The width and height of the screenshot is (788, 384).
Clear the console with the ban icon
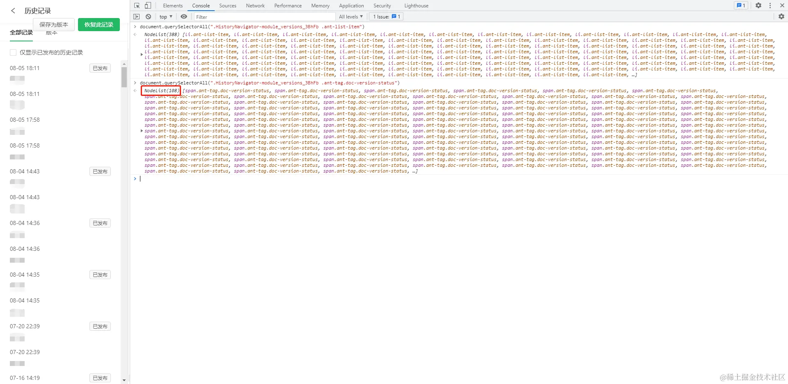148,17
